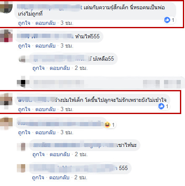Open avatar next to the laughing-reaction comment
The width and height of the screenshot is (185, 186).
6,123
